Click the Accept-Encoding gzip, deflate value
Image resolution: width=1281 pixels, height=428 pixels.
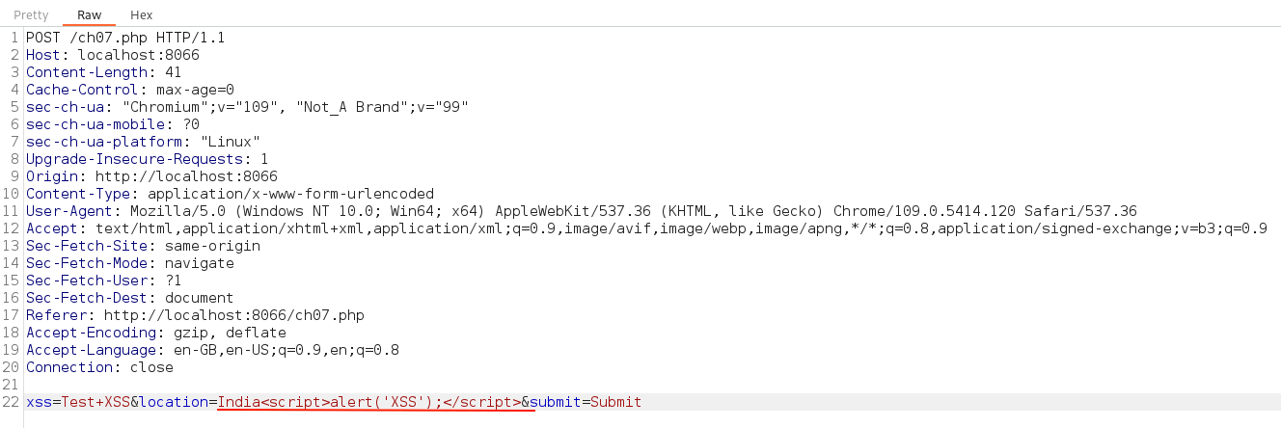(230, 333)
